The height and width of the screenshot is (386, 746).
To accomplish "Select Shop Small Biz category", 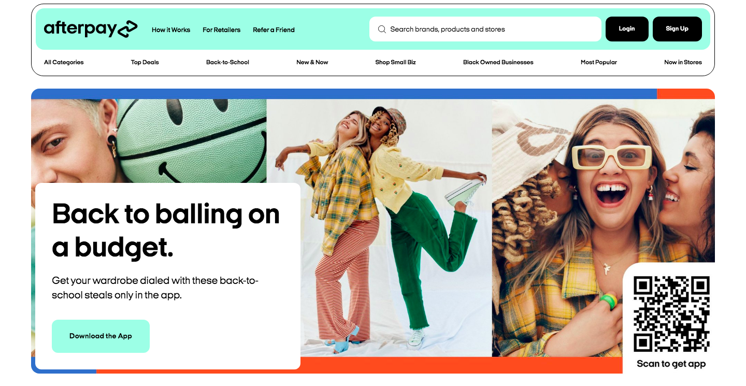I will pyautogui.click(x=395, y=62).
